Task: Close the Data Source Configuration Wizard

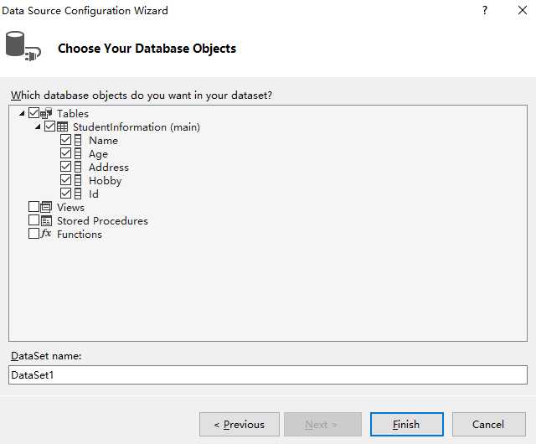Action: [x=523, y=10]
